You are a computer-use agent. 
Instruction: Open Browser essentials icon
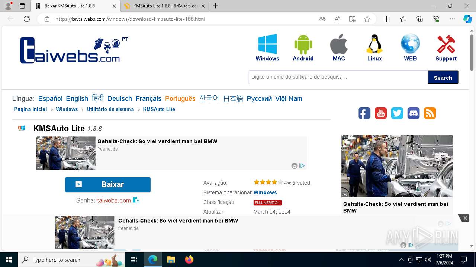436,19
